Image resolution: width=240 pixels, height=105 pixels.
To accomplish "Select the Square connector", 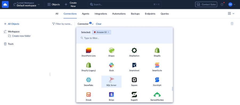I will coord(134,82).
